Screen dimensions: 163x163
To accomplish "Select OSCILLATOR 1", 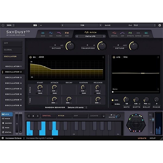I will tap(13, 67).
